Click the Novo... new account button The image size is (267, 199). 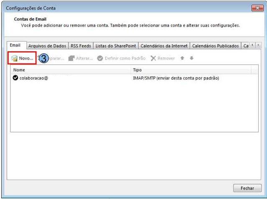click(x=22, y=58)
